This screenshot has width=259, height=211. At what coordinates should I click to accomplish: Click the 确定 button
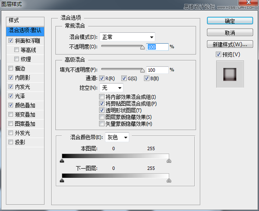[230, 21]
